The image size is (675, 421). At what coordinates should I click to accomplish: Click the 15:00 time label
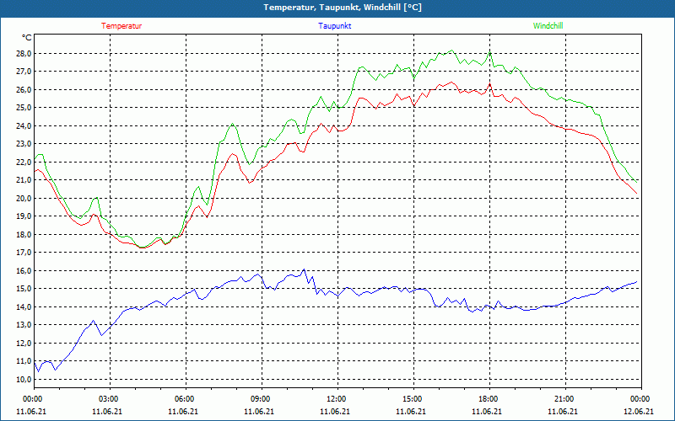pyautogui.click(x=413, y=399)
